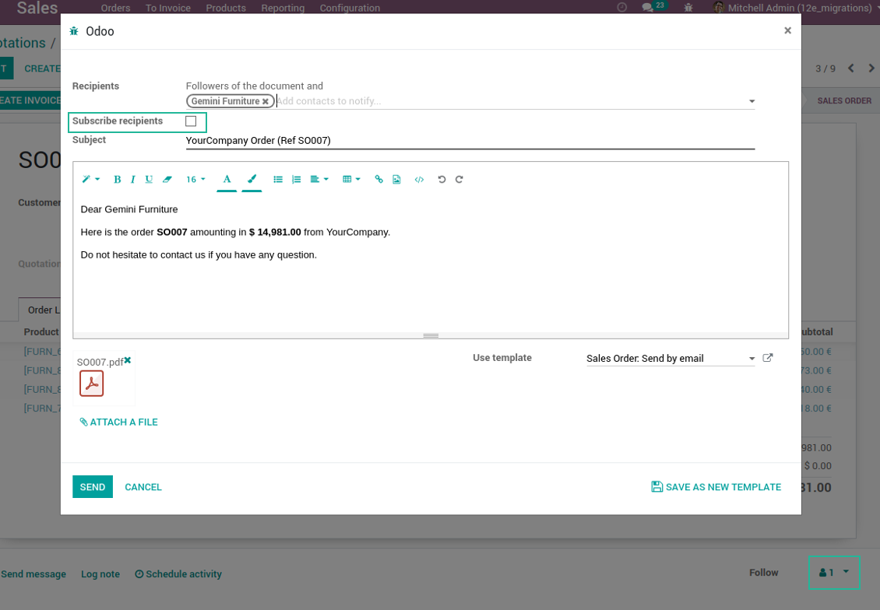Expand the recipients dropdown arrow

click(752, 101)
